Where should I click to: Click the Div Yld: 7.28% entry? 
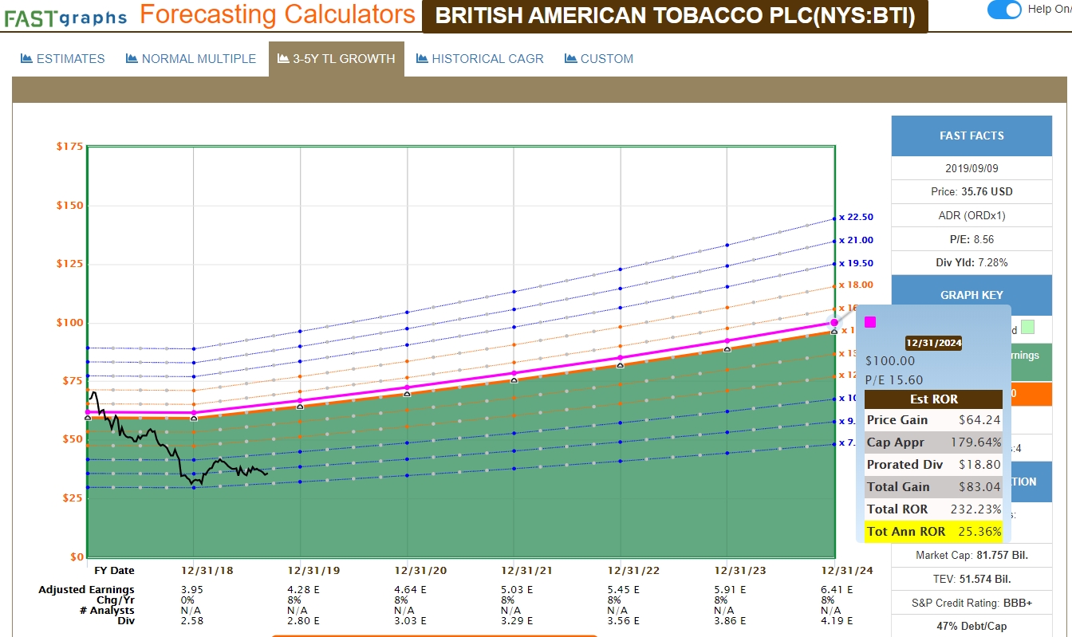(x=972, y=262)
